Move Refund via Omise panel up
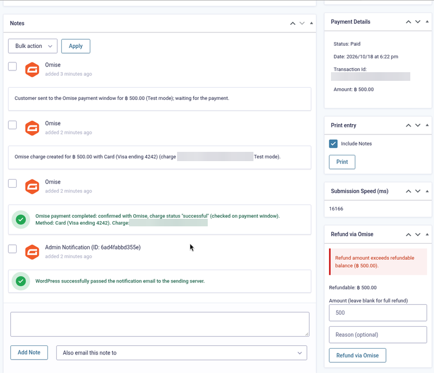 click(x=409, y=234)
